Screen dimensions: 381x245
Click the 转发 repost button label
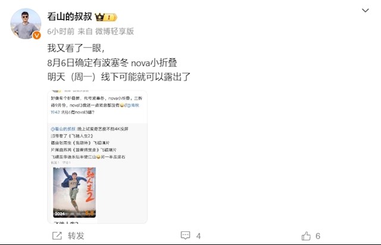pyautogui.click(x=76, y=235)
